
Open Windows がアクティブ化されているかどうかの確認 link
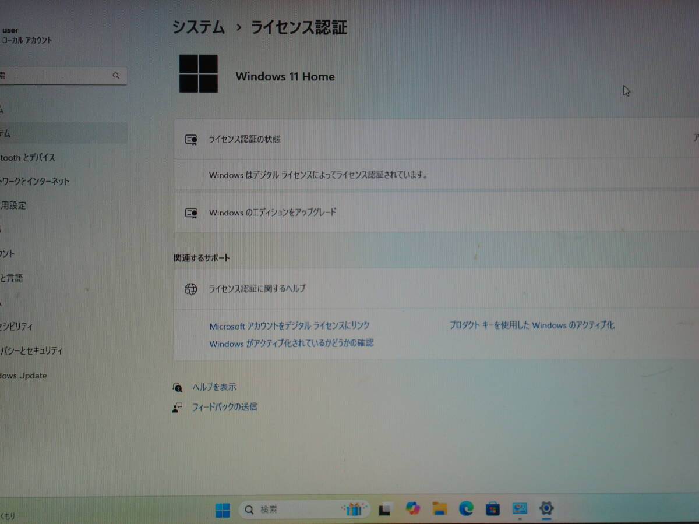coord(291,344)
